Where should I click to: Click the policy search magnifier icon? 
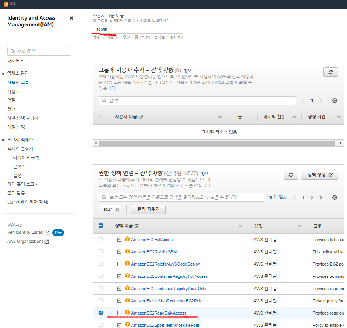(104, 197)
